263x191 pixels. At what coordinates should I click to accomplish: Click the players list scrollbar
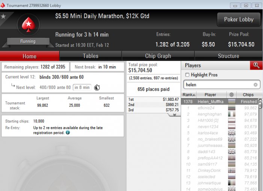[x=260, y=144]
